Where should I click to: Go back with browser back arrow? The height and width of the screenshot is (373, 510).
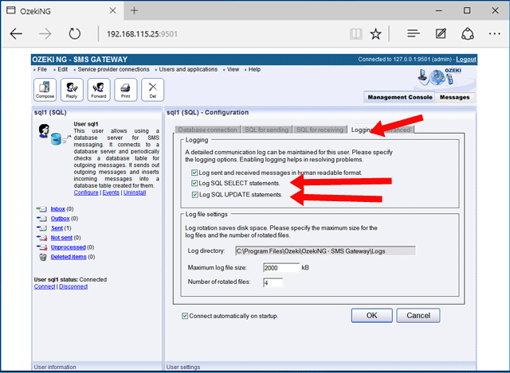click(16, 33)
